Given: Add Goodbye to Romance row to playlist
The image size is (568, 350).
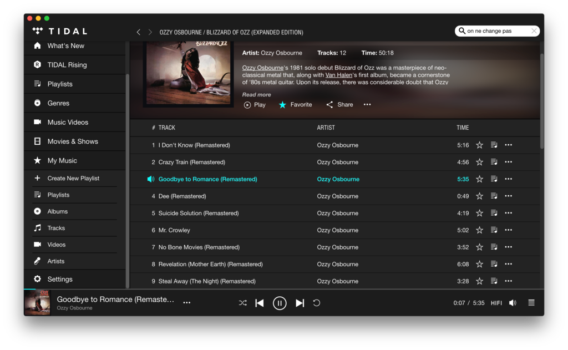Looking at the screenshot, I should (x=494, y=179).
